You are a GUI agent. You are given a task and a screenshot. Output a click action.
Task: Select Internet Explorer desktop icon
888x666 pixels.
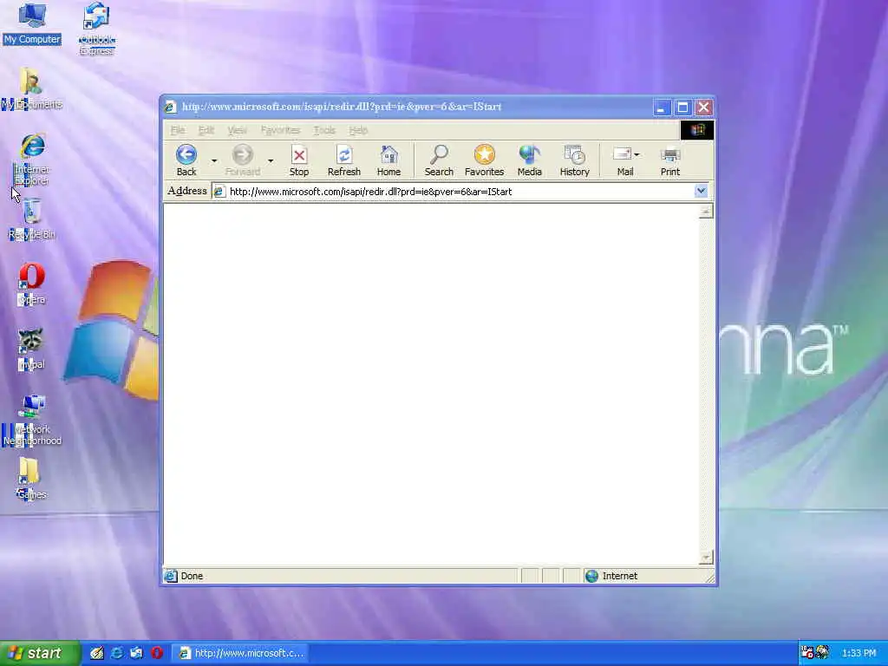pyautogui.click(x=32, y=160)
